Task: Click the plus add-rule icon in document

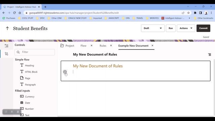Action: (x=65, y=72)
